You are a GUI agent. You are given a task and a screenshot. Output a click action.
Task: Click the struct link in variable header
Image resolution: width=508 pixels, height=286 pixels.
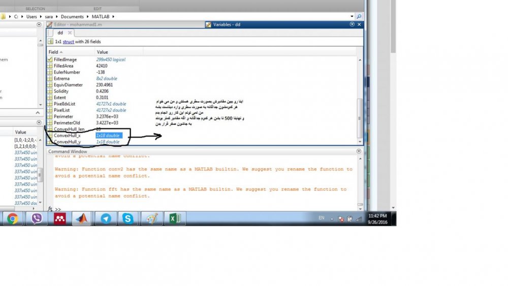coord(68,42)
